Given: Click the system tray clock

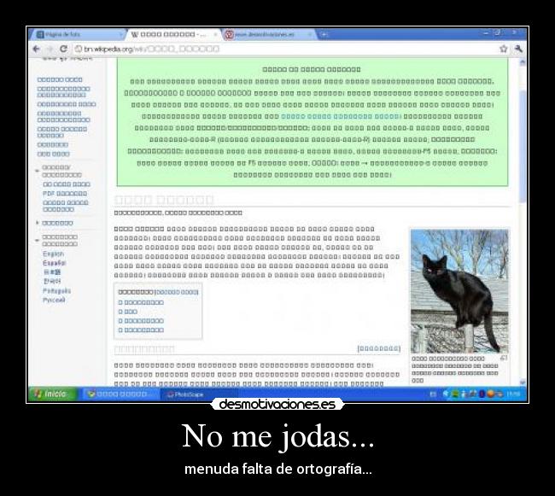Looking at the screenshot, I should [513, 394].
